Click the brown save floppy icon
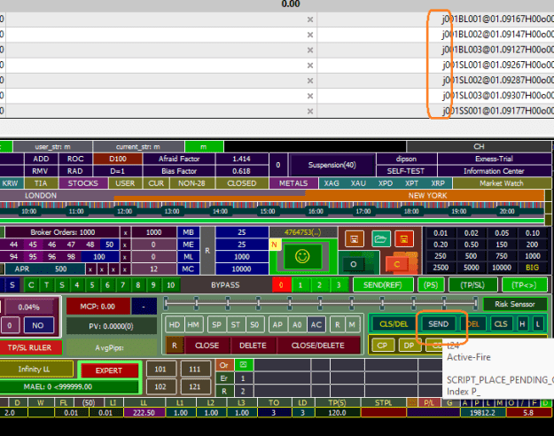The width and height of the screenshot is (554, 436). [354, 239]
